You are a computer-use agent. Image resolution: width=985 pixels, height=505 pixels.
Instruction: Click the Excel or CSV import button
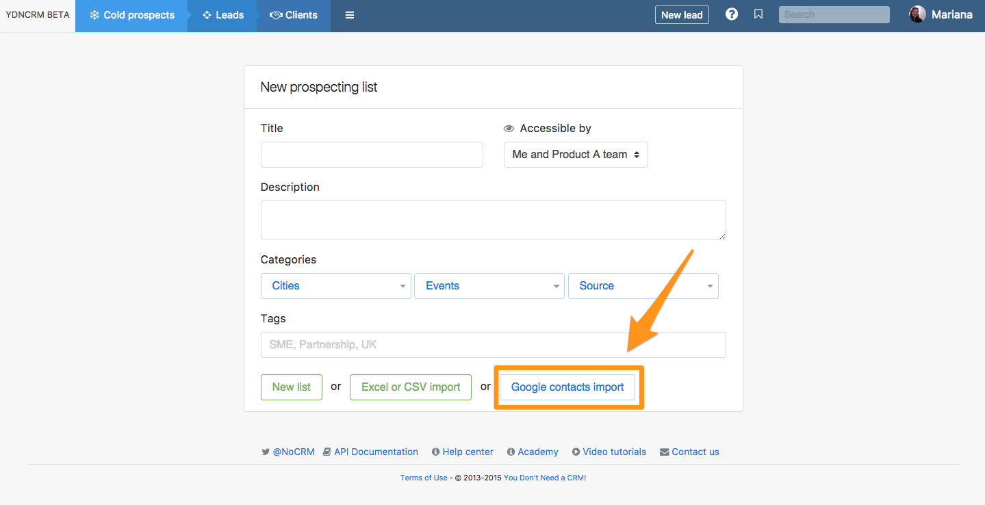pyautogui.click(x=411, y=387)
